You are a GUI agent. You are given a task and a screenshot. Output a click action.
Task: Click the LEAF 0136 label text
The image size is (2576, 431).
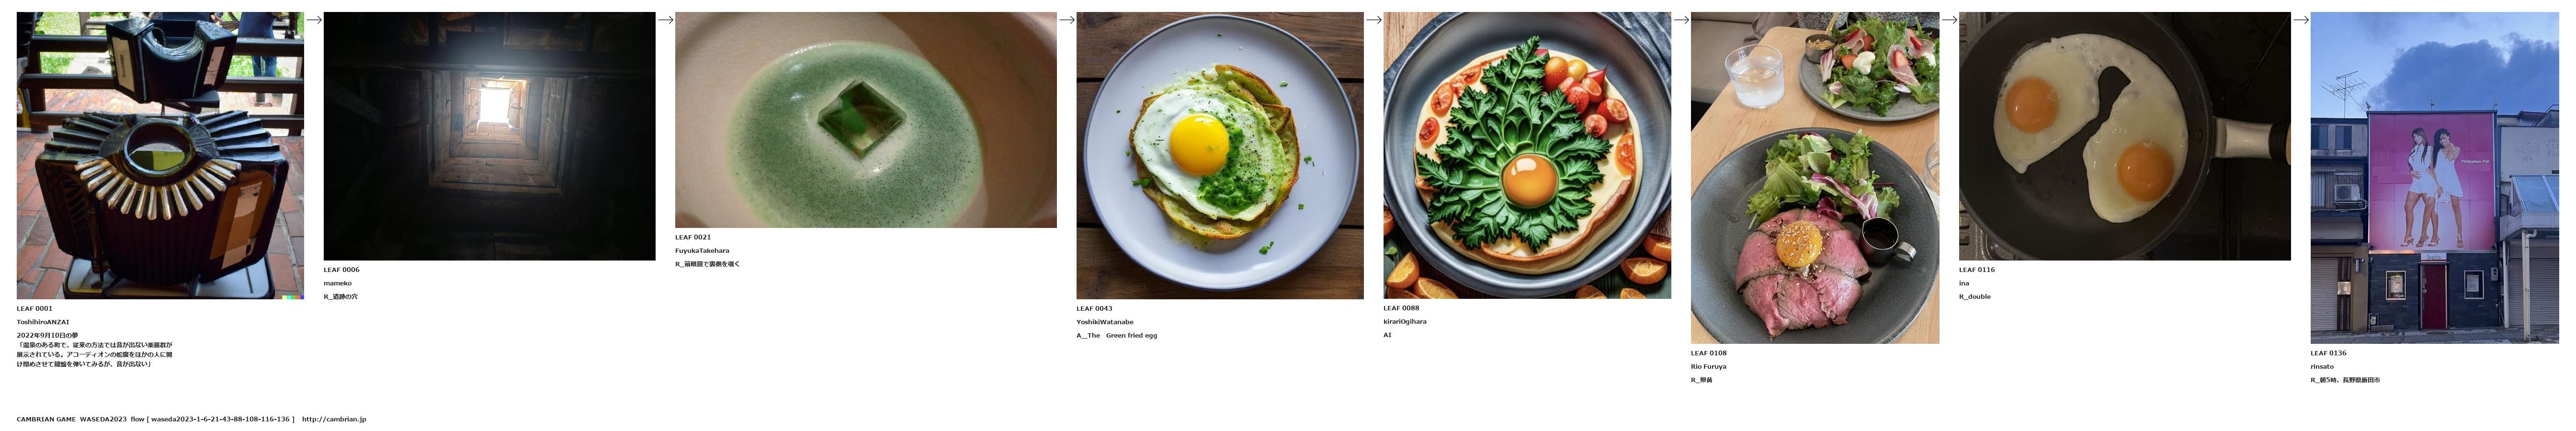coord(2328,353)
